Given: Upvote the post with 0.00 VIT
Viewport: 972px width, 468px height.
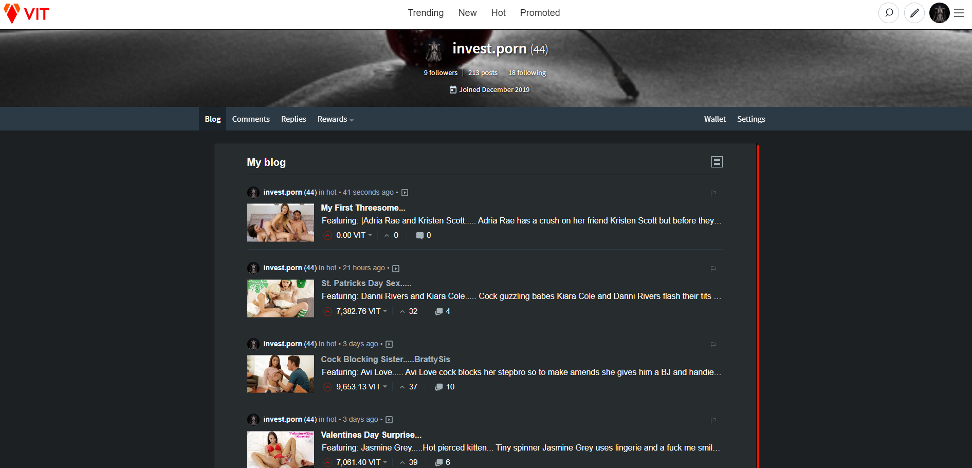Looking at the screenshot, I should pyautogui.click(x=327, y=235).
